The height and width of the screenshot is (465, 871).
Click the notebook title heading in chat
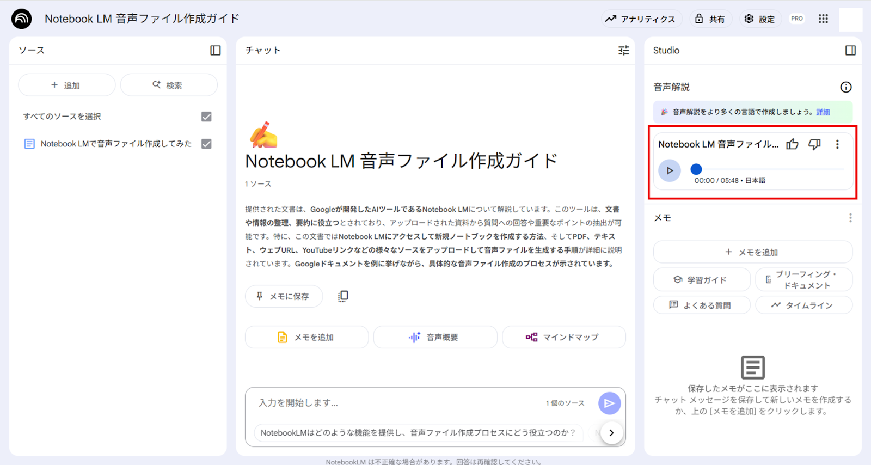click(x=401, y=161)
